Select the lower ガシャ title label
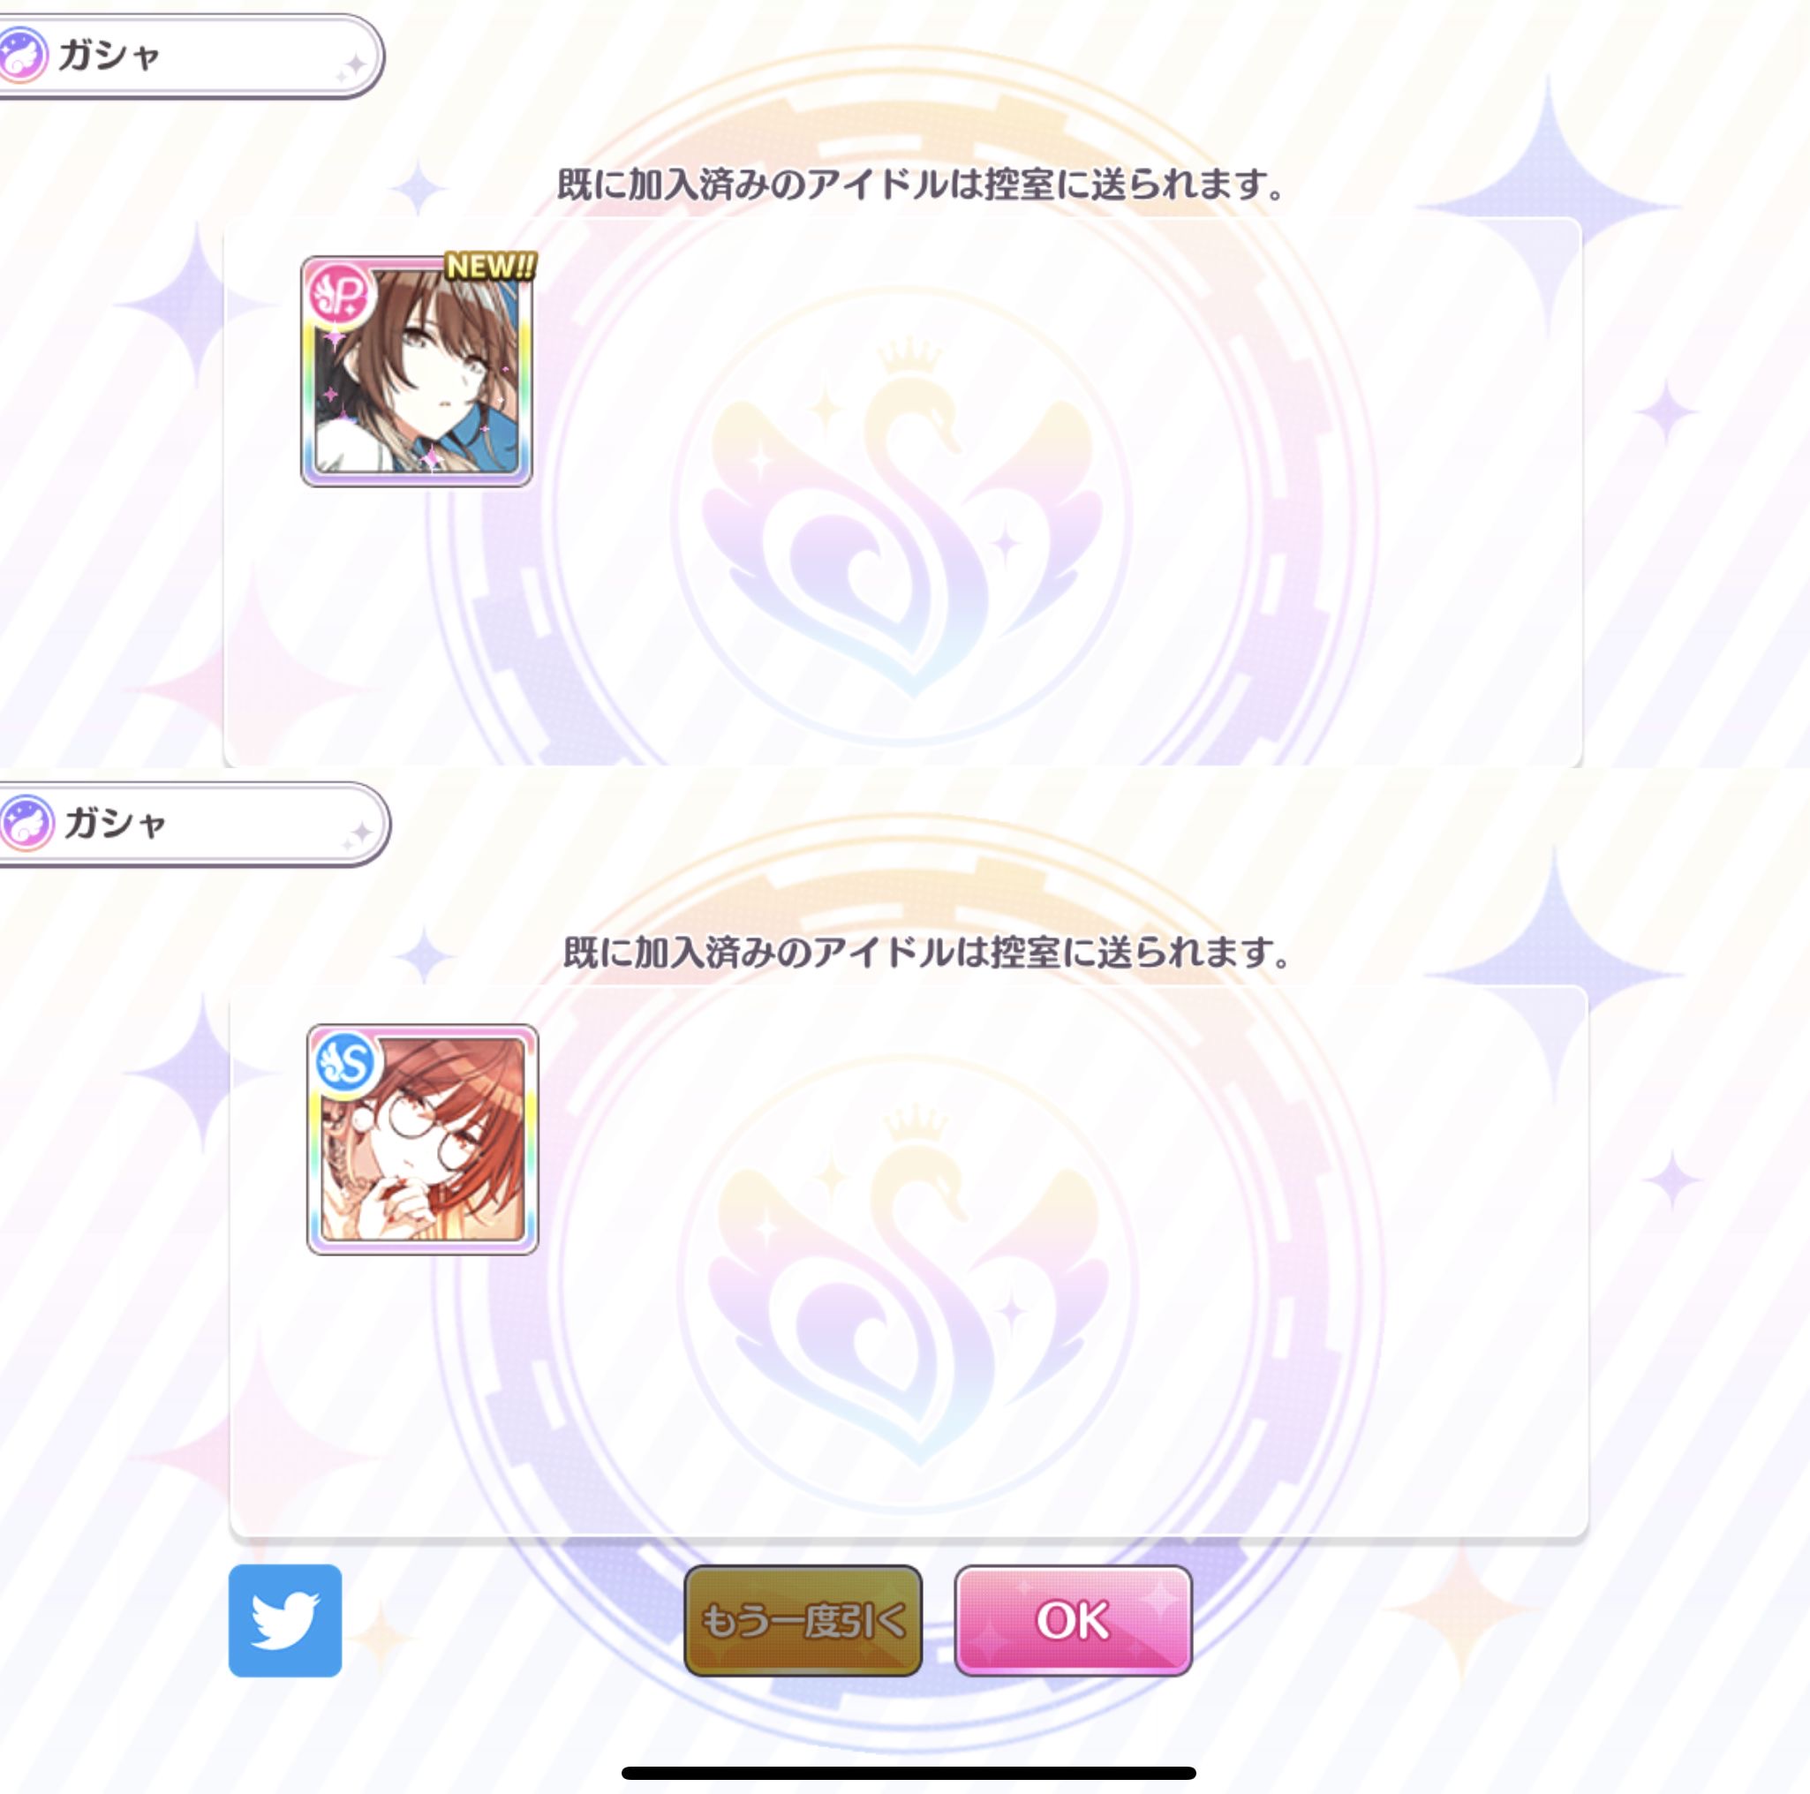The image size is (1810, 1794). [114, 824]
